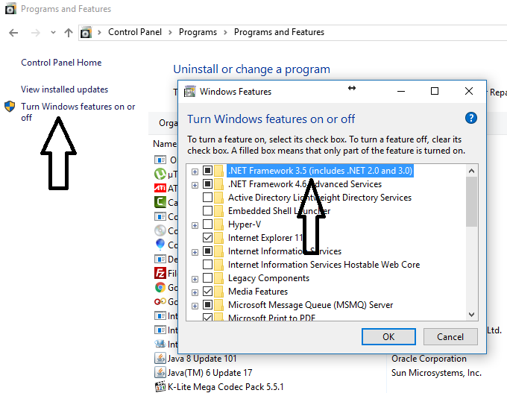Image resolution: width=507 pixels, height=393 pixels.
Task: Enable Active Directory Lightweight Directory Services
Action: tap(207, 198)
